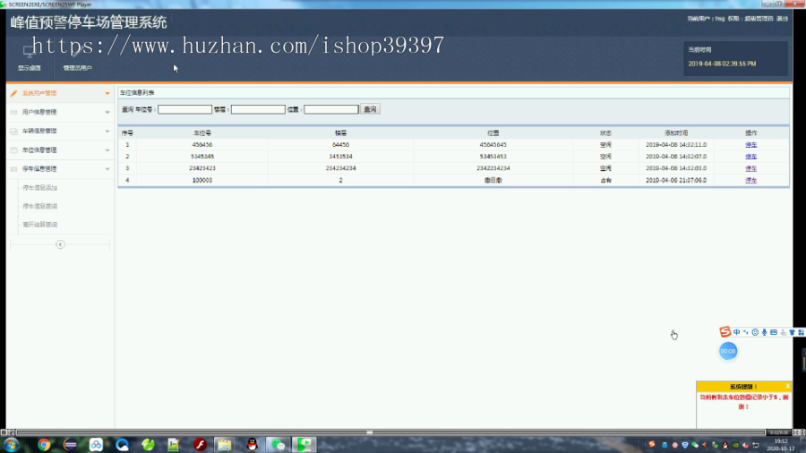Open the green screen player taskbar icon
806x453 pixels.
pos(304,445)
